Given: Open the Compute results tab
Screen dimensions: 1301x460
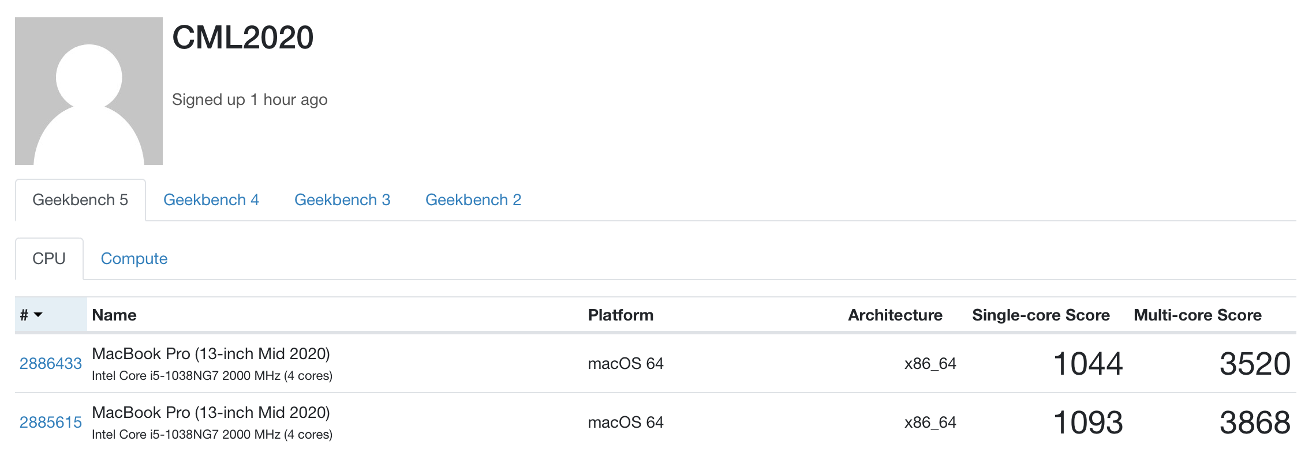Looking at the screenshot, I should (x=134, y=259).
